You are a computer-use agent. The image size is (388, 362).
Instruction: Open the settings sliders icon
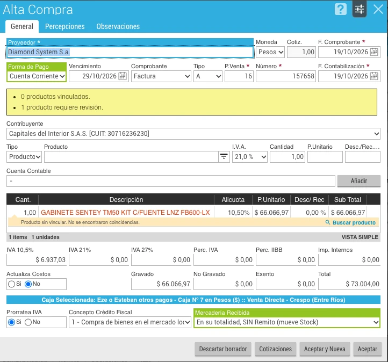tap(360, 9)
